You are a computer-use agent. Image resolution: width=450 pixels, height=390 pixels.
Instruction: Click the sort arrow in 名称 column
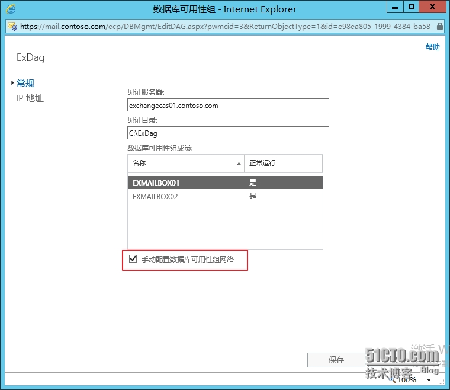(239, 164)
